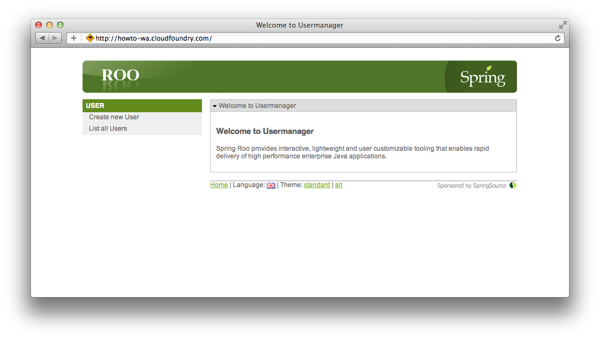Minimize the window with the yellow button

(x=49, y=25)
